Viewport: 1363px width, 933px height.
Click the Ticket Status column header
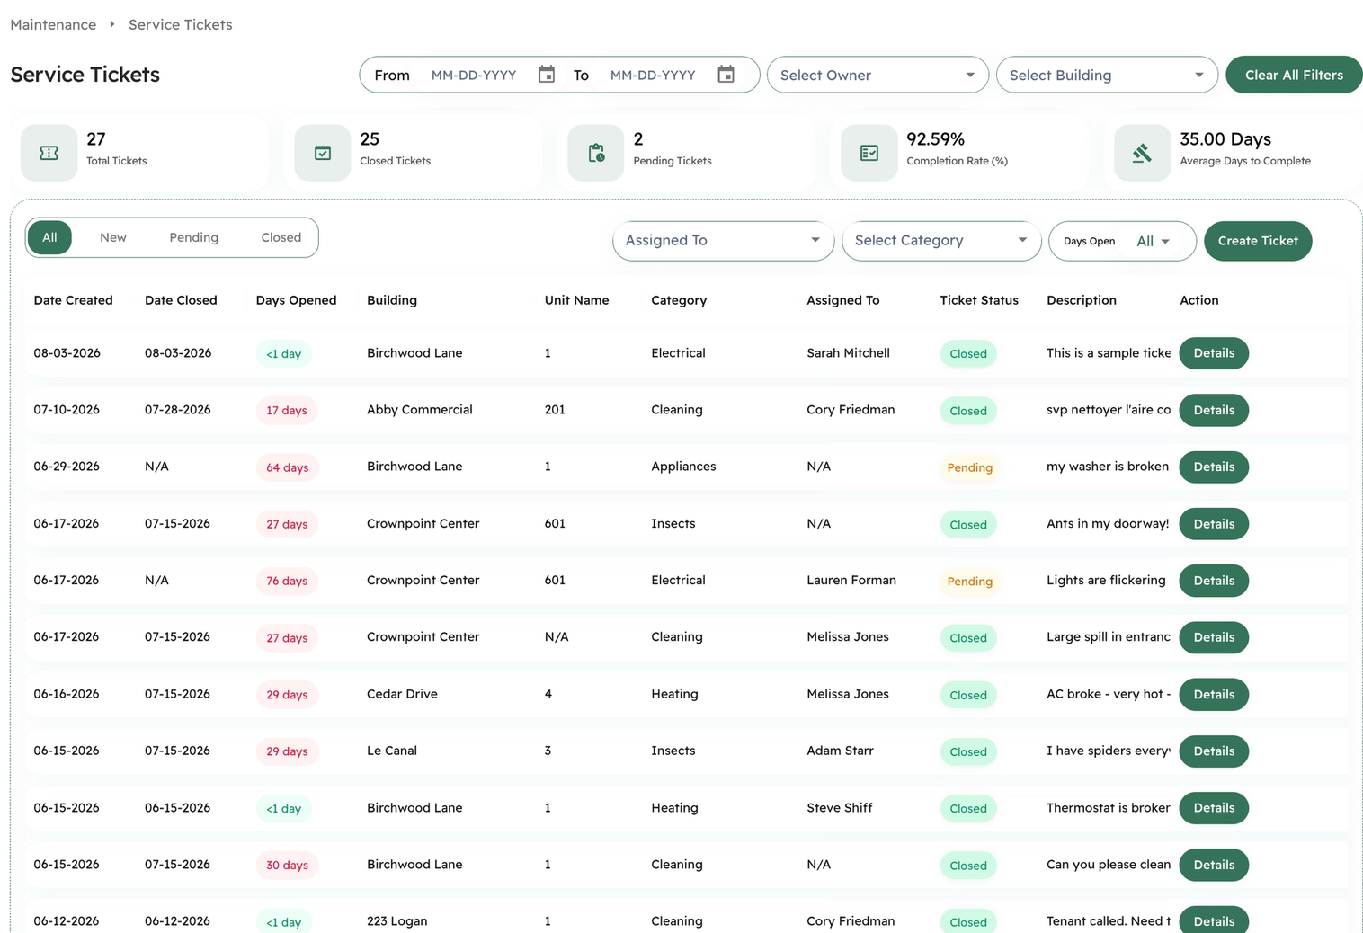click(979, 300)
